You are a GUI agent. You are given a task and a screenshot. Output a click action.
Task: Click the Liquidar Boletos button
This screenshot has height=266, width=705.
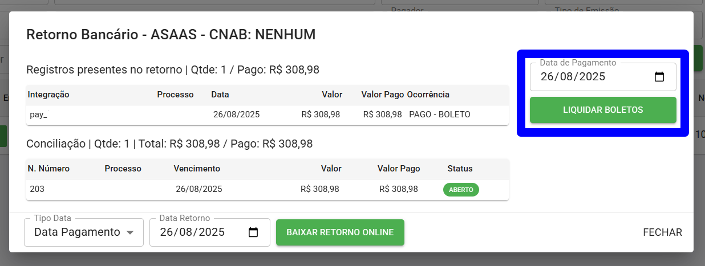click(603, 110)
